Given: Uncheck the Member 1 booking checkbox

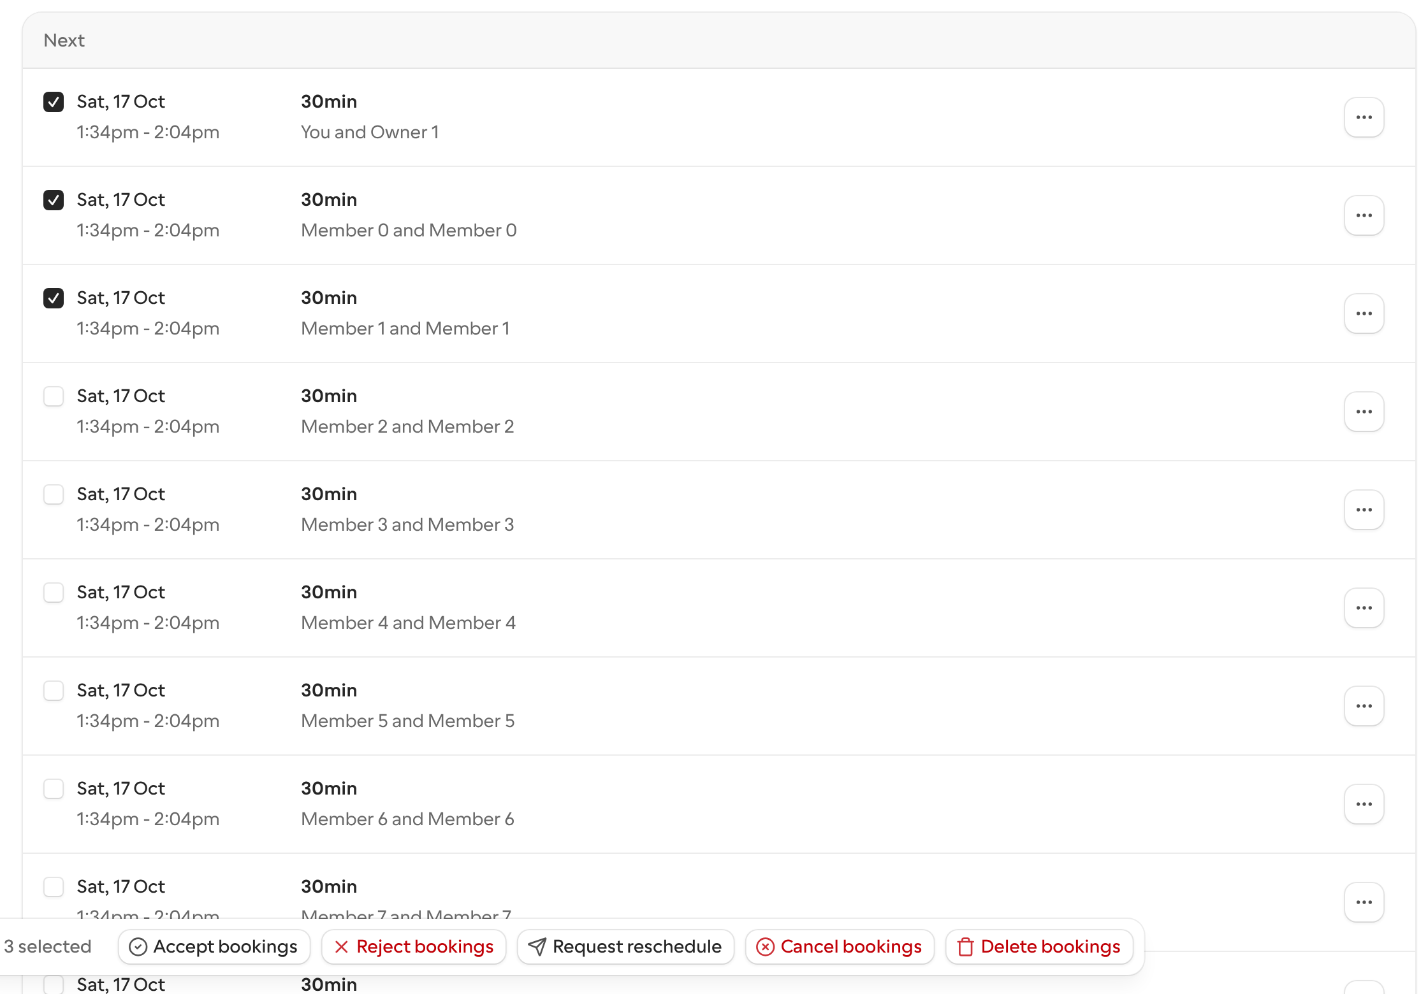Looking at the screenshot, I should 54,298.
